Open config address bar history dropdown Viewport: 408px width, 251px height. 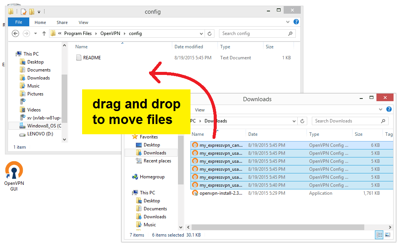click(201, 33)
